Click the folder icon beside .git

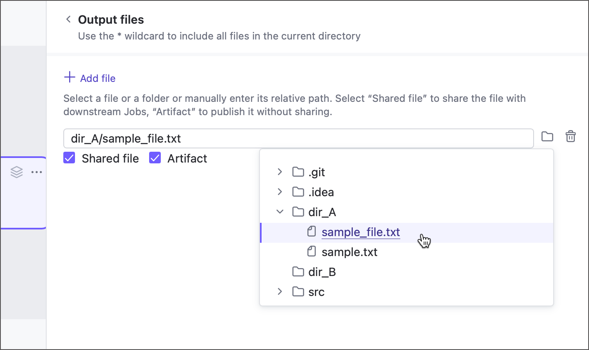(x=298, y=172)
